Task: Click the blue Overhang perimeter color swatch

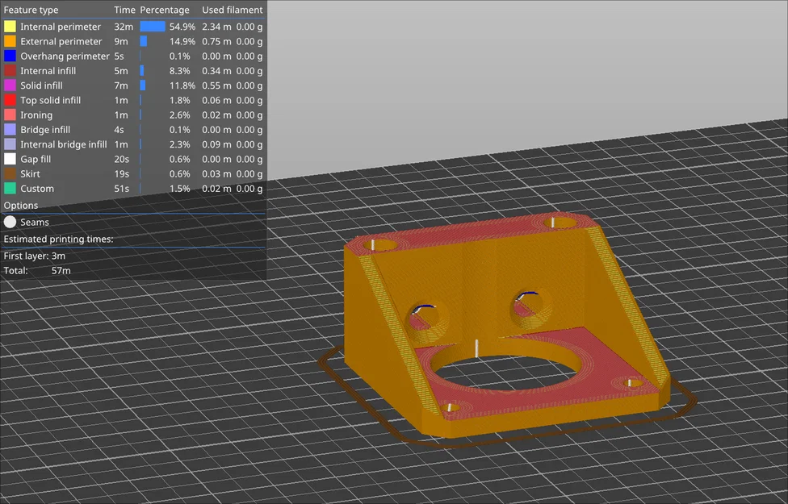Action: [10, 56]
